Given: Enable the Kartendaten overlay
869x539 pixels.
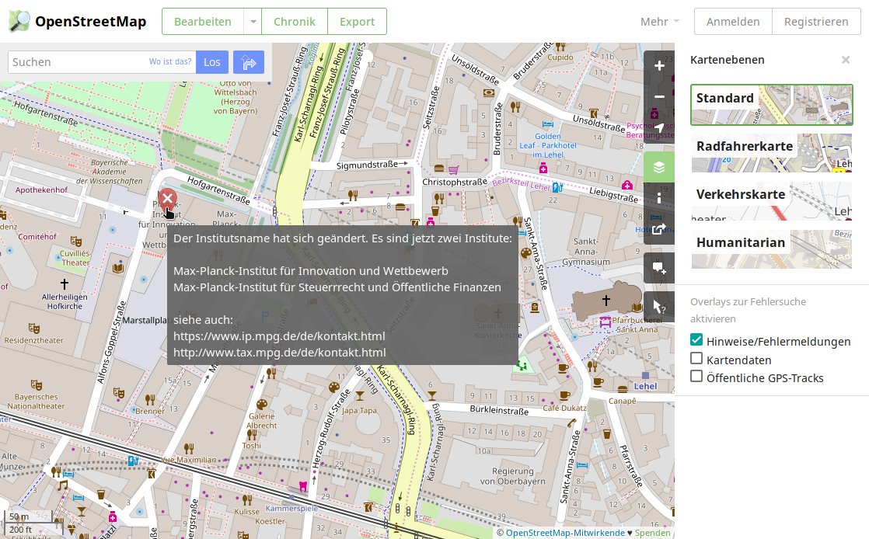Looking at the screenshot, I should point(696,359).
